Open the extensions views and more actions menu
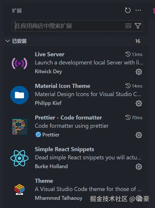This screenshot has width=155, height=208. (x=138, y=10)
